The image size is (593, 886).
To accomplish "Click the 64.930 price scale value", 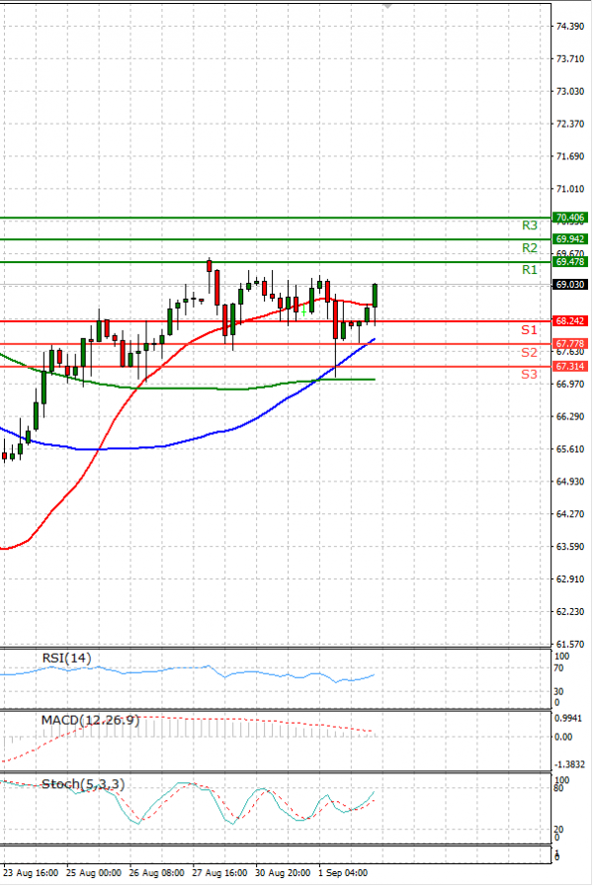I will click(x=570, y=482).
